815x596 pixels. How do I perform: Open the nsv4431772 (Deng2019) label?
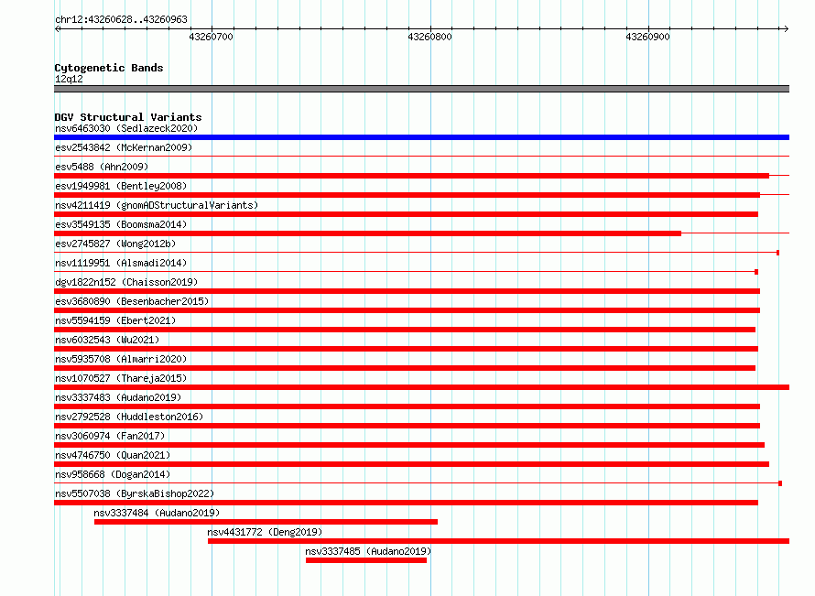click(265, 532)
